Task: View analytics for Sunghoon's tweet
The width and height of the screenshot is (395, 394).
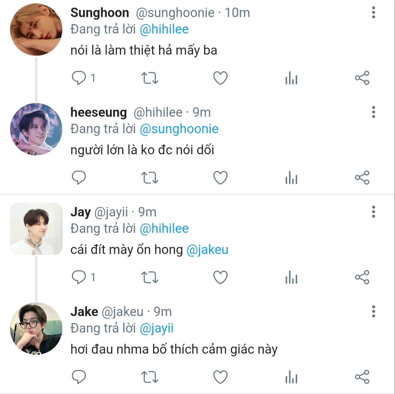Action: pyautogui.click(x=291, y=79)
